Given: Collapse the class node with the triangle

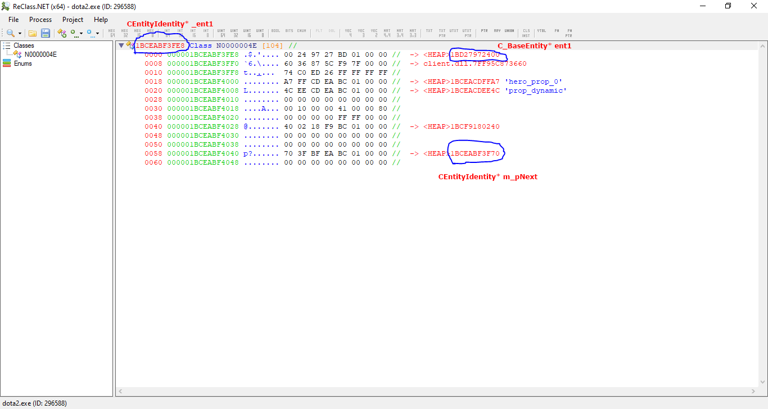Looking at the screenshot, I should point(121,46).
